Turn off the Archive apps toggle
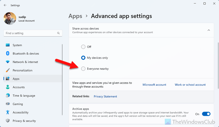The width and height of the screenshot is (219, 127). [206, 114]
